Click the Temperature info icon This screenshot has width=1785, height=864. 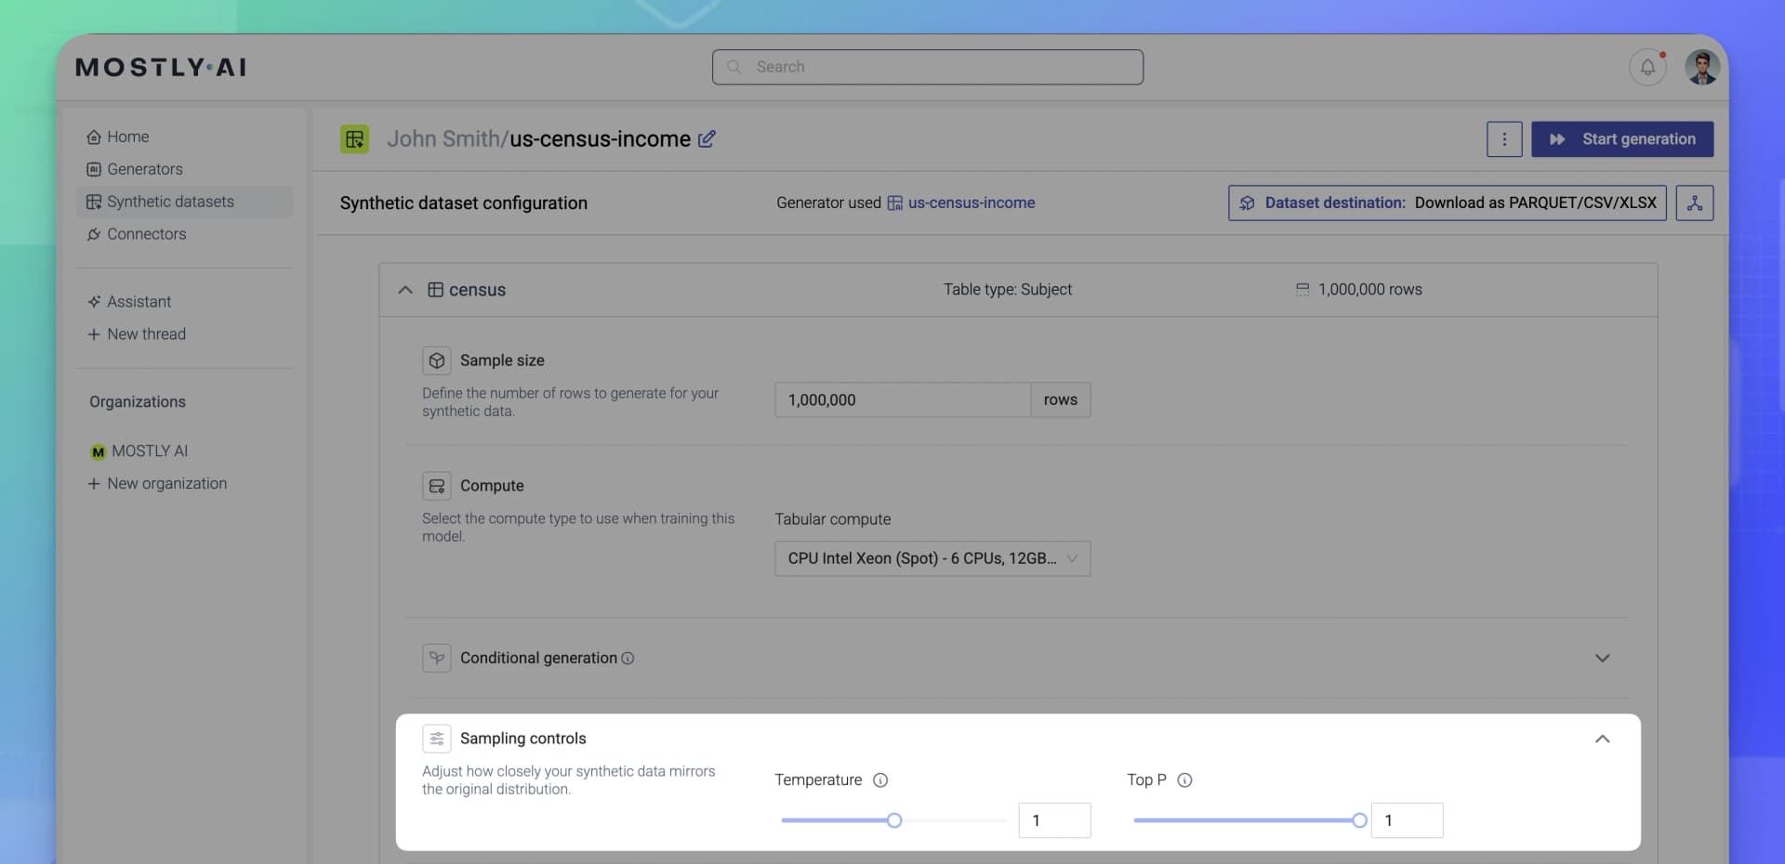coord(880,780)
